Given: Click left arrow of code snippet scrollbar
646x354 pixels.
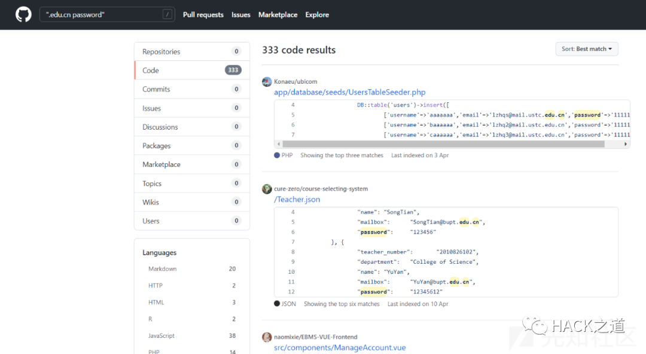Looking at the screenshot, I should pos(279,144).
